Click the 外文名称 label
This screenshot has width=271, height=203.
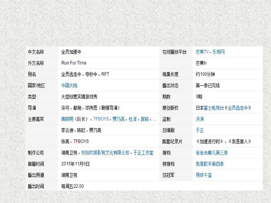point(36,63)
